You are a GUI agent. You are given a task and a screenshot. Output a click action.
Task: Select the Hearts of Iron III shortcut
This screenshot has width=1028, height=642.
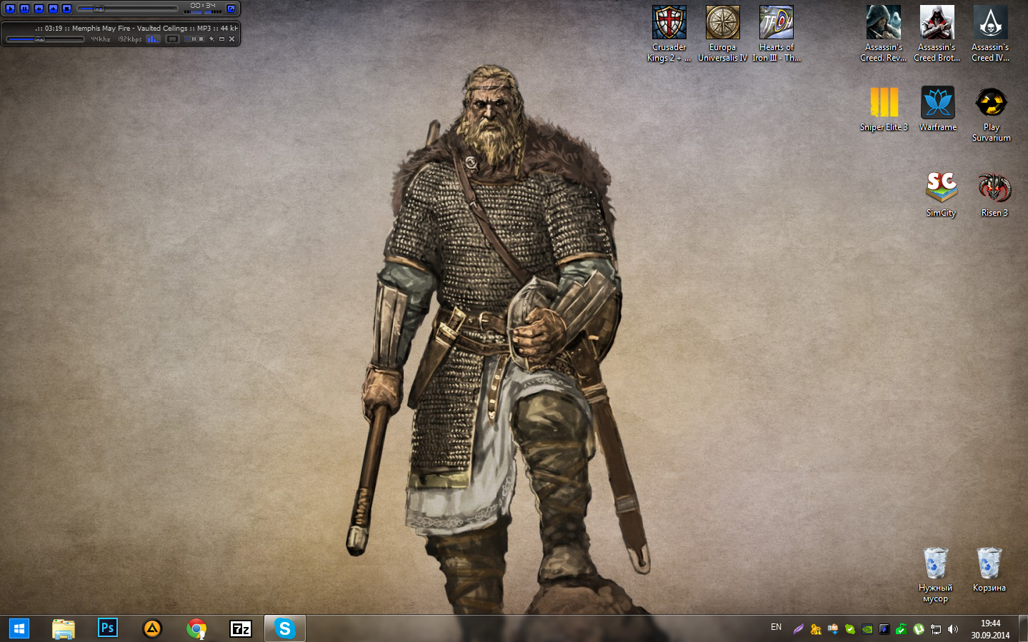pyautogui.click(x=777, y=34)
